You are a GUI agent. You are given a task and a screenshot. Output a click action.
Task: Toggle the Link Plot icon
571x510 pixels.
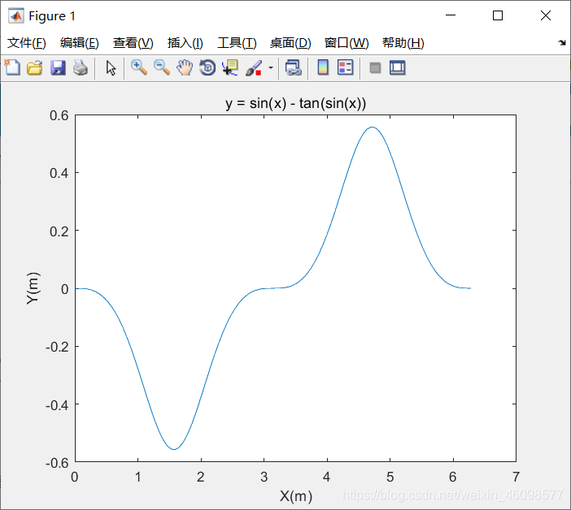pos(294,68)
